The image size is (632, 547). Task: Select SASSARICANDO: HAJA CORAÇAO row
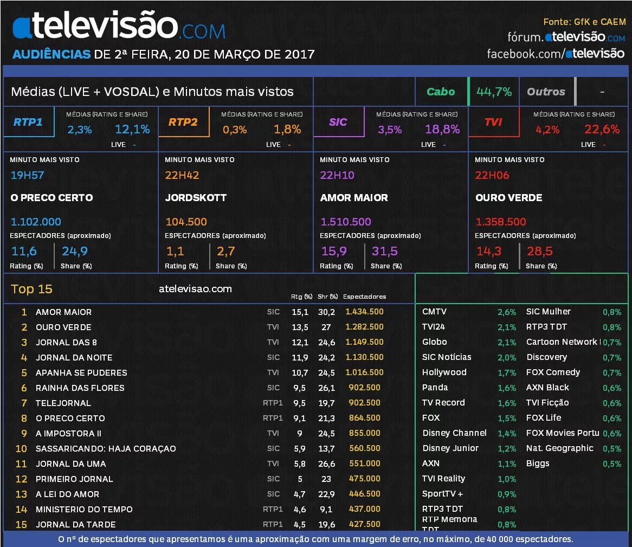coord(209,449)
